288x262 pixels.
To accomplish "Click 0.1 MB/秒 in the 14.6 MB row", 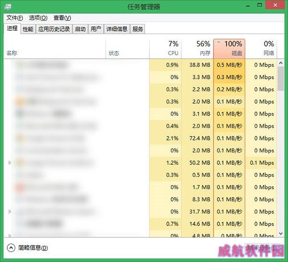I will [229, 224].
